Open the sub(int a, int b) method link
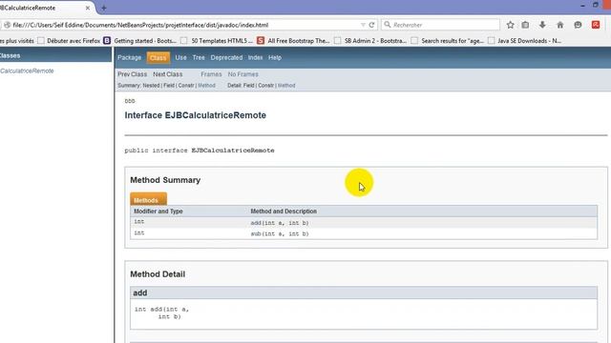 pyautogui.click(x=280, y=233)
